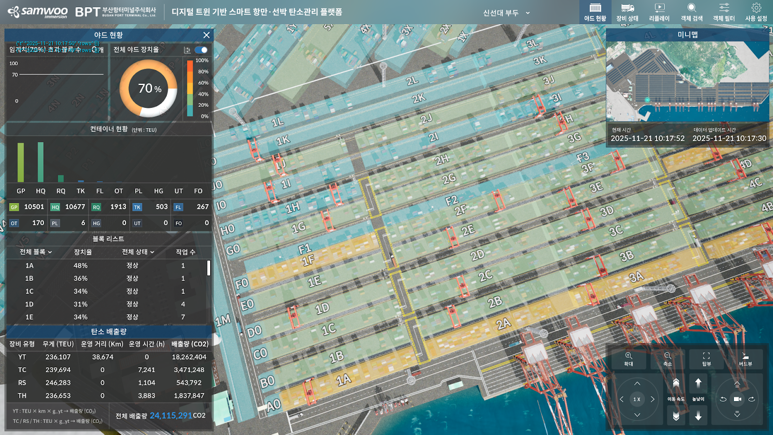773x435 pixels.
Task: Open 객체 검색 magnifier search
Action: tap(691, 12)
